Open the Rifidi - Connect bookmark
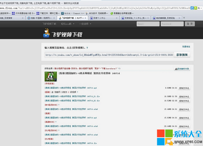203x146 pixels. [73, 13]
